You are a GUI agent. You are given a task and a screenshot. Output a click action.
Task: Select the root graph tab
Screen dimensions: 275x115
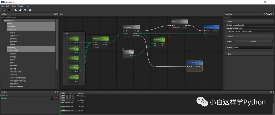[61, 14]
